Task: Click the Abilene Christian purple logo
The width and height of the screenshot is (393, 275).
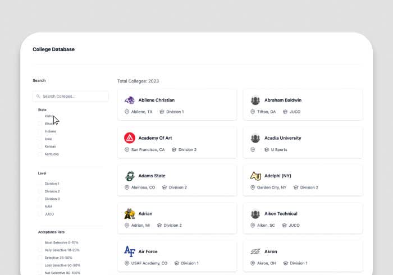Action: pyautogui.click(x=130, y=100)
